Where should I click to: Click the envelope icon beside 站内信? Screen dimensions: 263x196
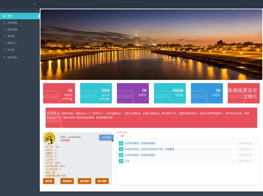5,50
